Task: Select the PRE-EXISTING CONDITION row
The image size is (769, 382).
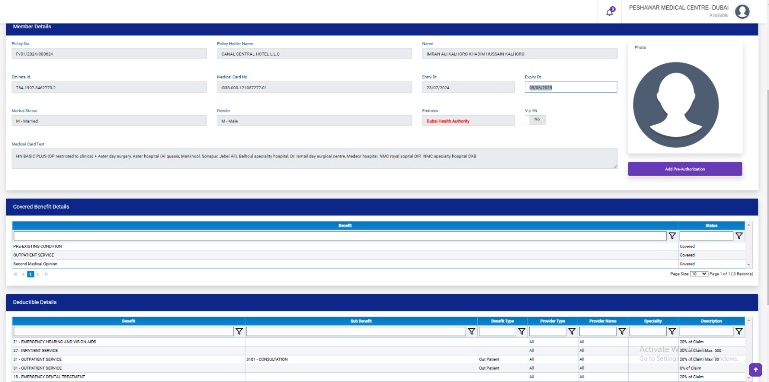Action: [x=379, y=246]
